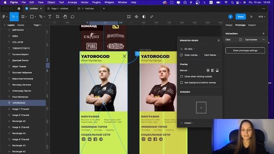Open the On click trigger dropdown
The height and width of the screenshot is (154, 274).
[x=189, y=49]
